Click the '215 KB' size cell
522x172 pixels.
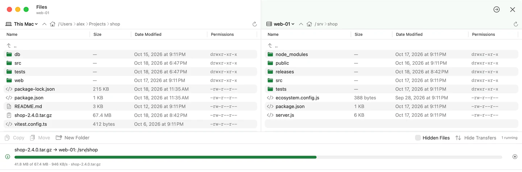(100, 89)
